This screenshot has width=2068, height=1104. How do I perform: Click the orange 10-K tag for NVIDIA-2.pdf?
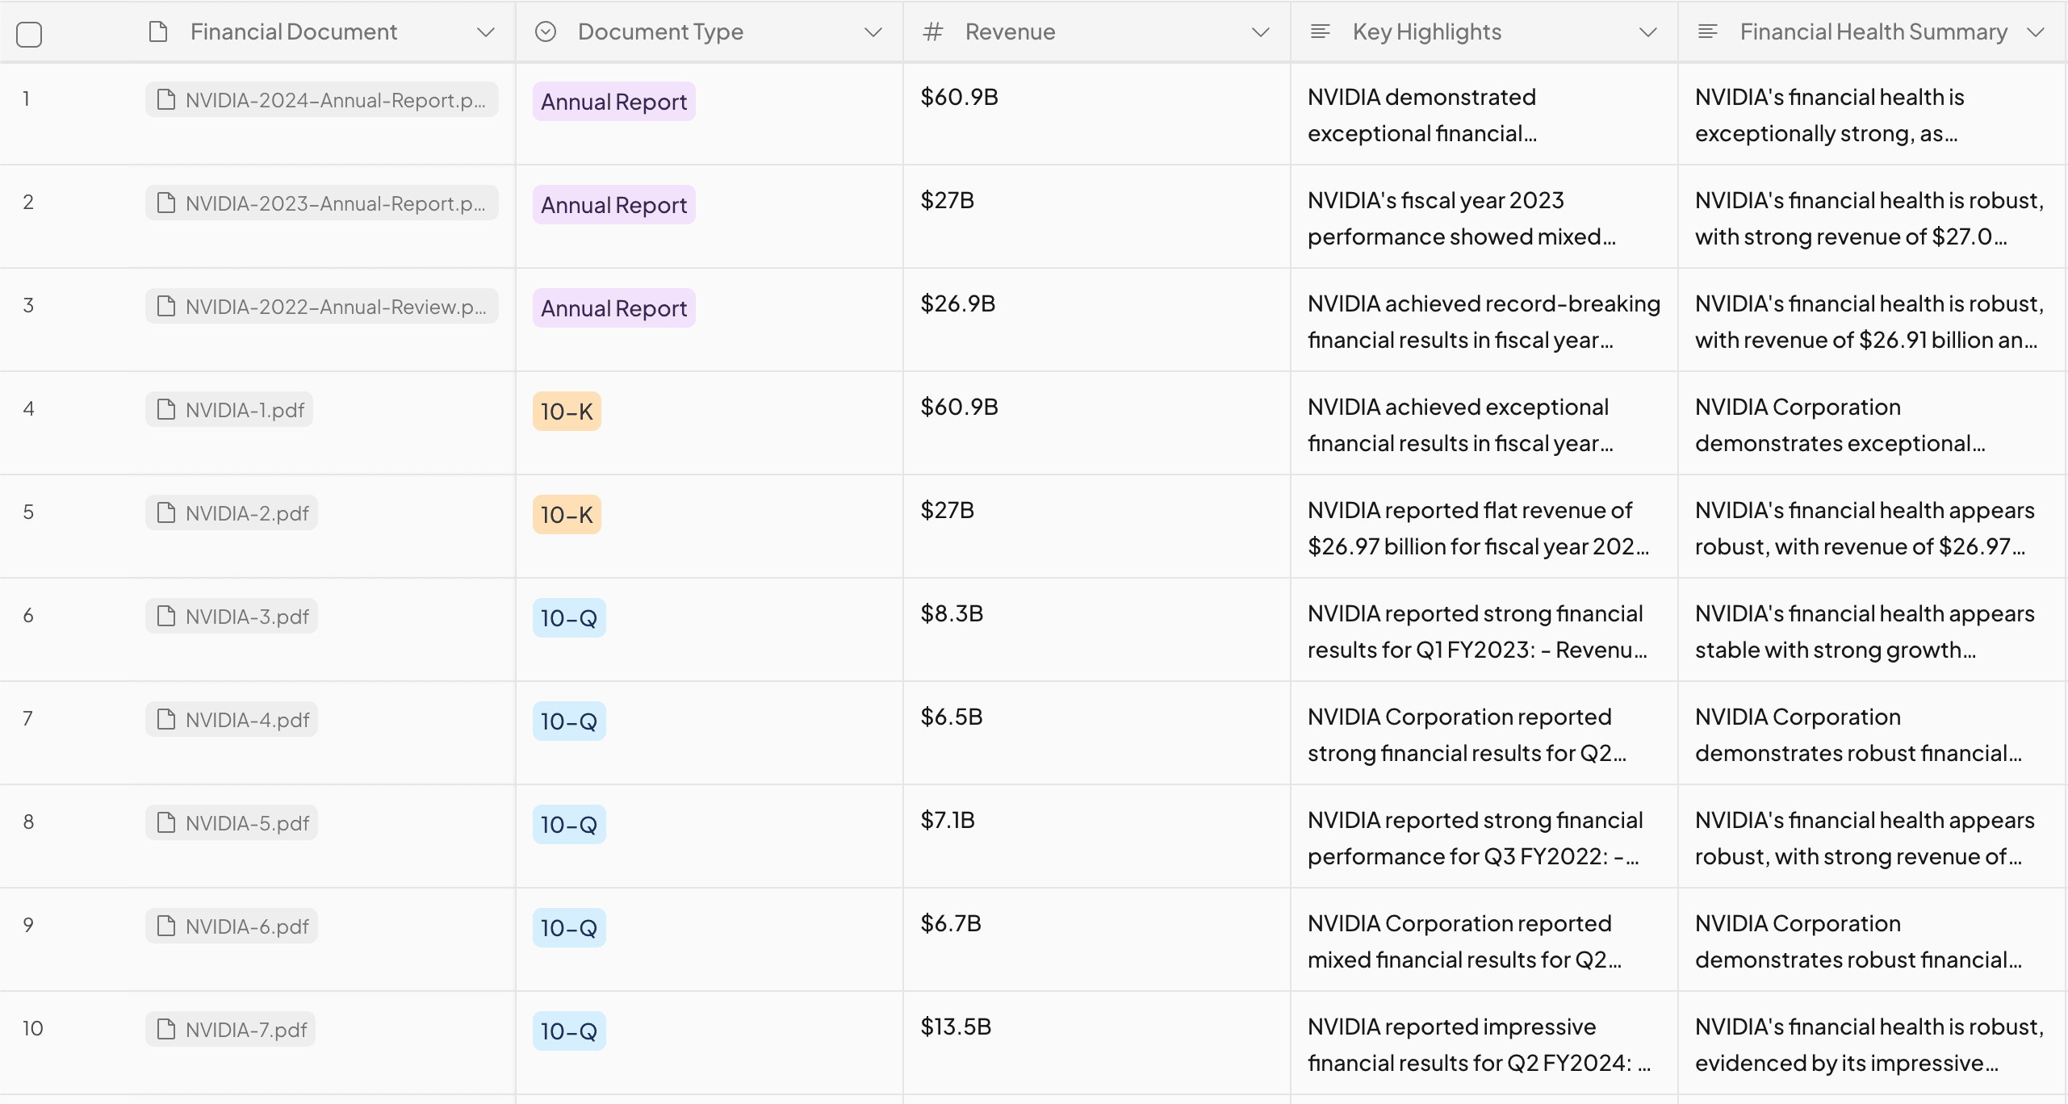(567, 515)
